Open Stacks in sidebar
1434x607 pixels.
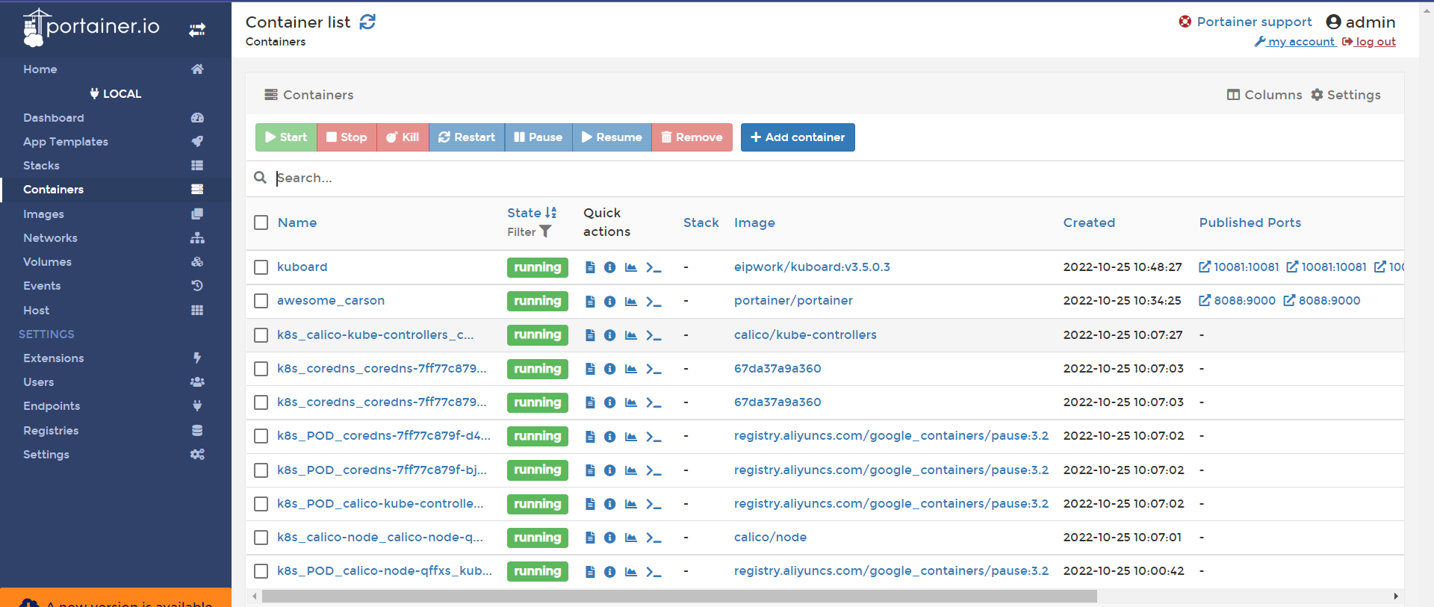[x=116, y=166]
